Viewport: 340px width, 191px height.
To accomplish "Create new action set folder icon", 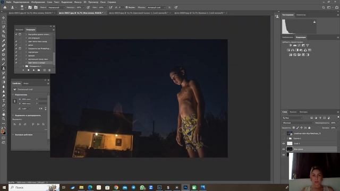I will pos(39,70).
